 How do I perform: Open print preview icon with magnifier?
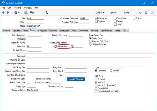click(32, 13)
